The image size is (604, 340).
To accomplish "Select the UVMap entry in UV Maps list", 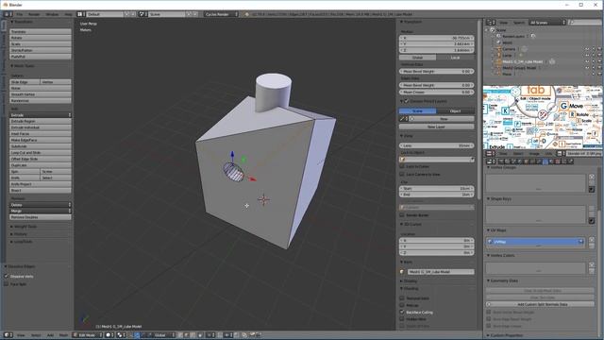I will pyautogui.click(x=535, y=242).
